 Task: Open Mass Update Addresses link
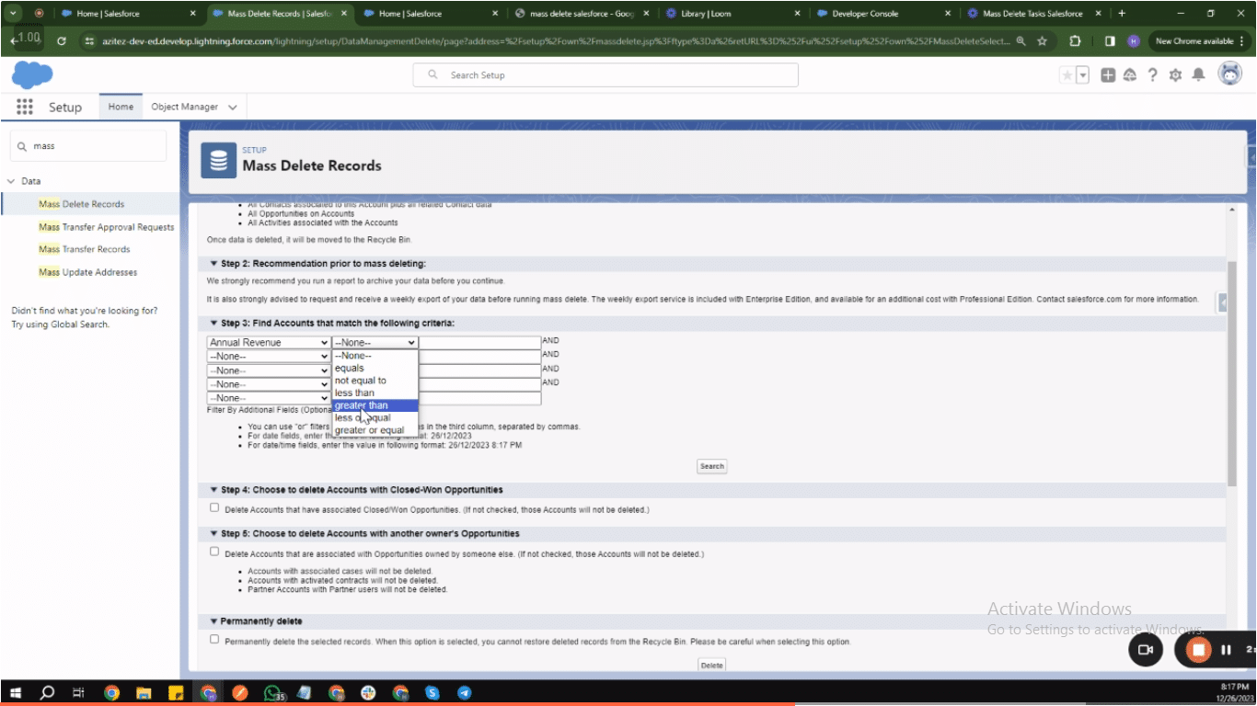87,272
